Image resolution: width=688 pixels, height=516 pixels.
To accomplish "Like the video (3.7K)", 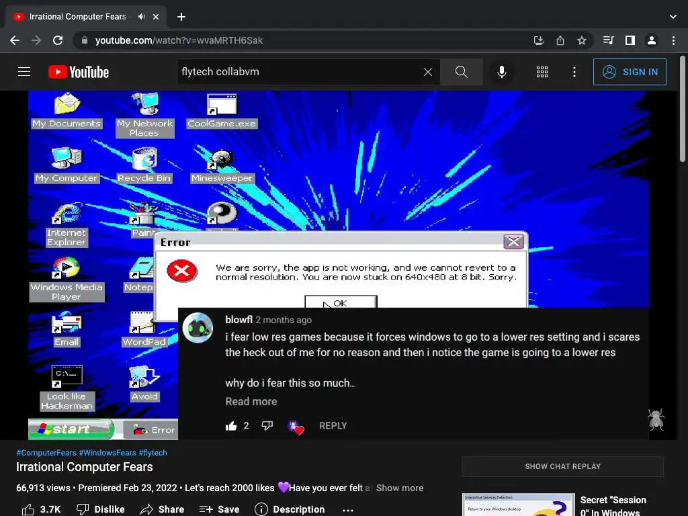I will [41, 509].
